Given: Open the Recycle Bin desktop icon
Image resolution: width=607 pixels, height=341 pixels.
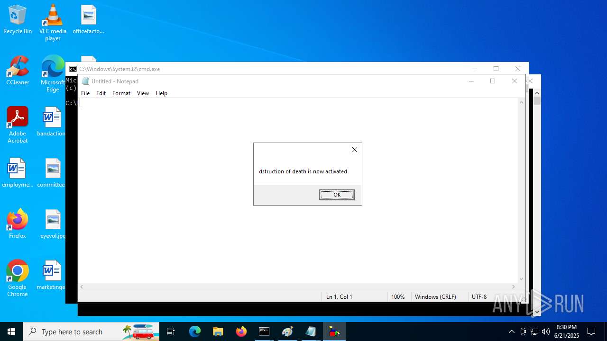Looking at the screenshot, I should pyautogui.click(x=18, y=20).
